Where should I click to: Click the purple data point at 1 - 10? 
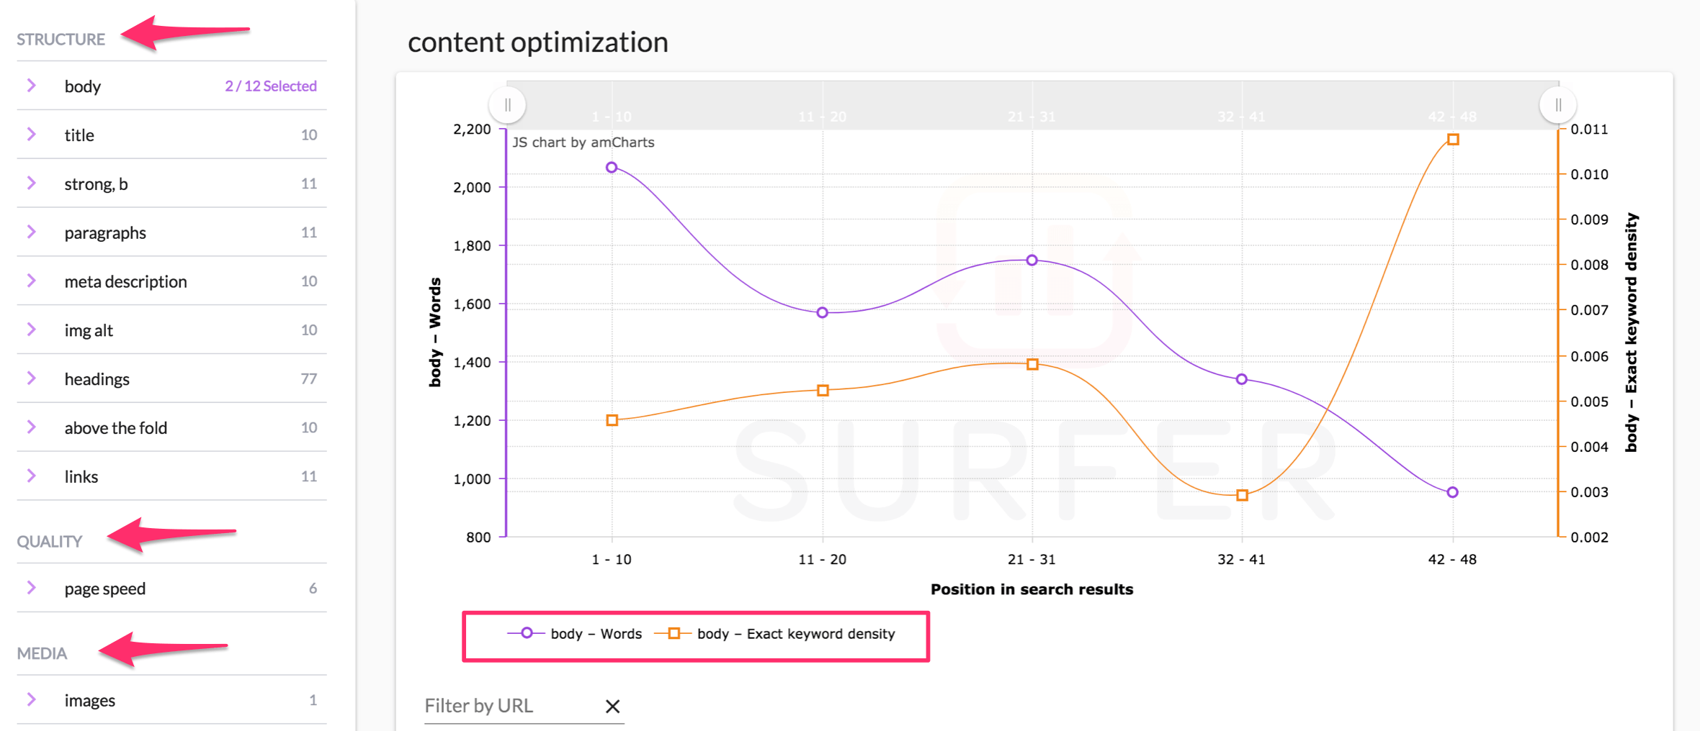click(x=612, y=168)
